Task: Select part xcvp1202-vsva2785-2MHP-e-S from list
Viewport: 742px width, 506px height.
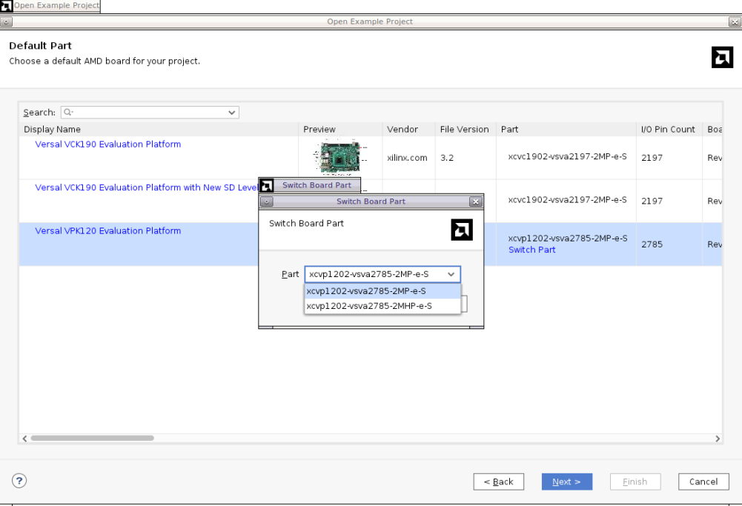Action: [x=369, y=306]
